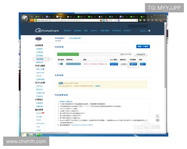Screen dimensions: 187x149
Task: Switch to the SAE... document tab
Action: pyautogui.click(x=71, y=17)
